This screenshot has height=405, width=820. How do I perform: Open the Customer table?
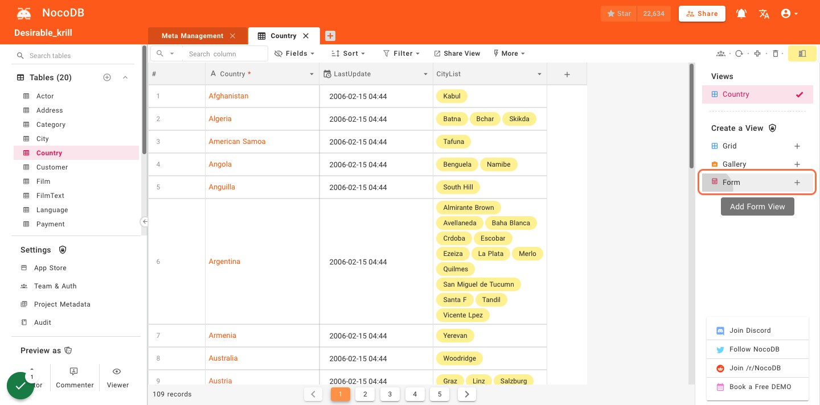tap(76, 167)
